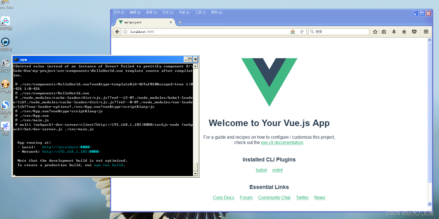Click the 'Installed CLI Plugins' heading
The image size is (439, 219).
[x=269, y=159]
